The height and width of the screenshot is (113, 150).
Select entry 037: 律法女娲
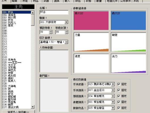tap(16, 107)
